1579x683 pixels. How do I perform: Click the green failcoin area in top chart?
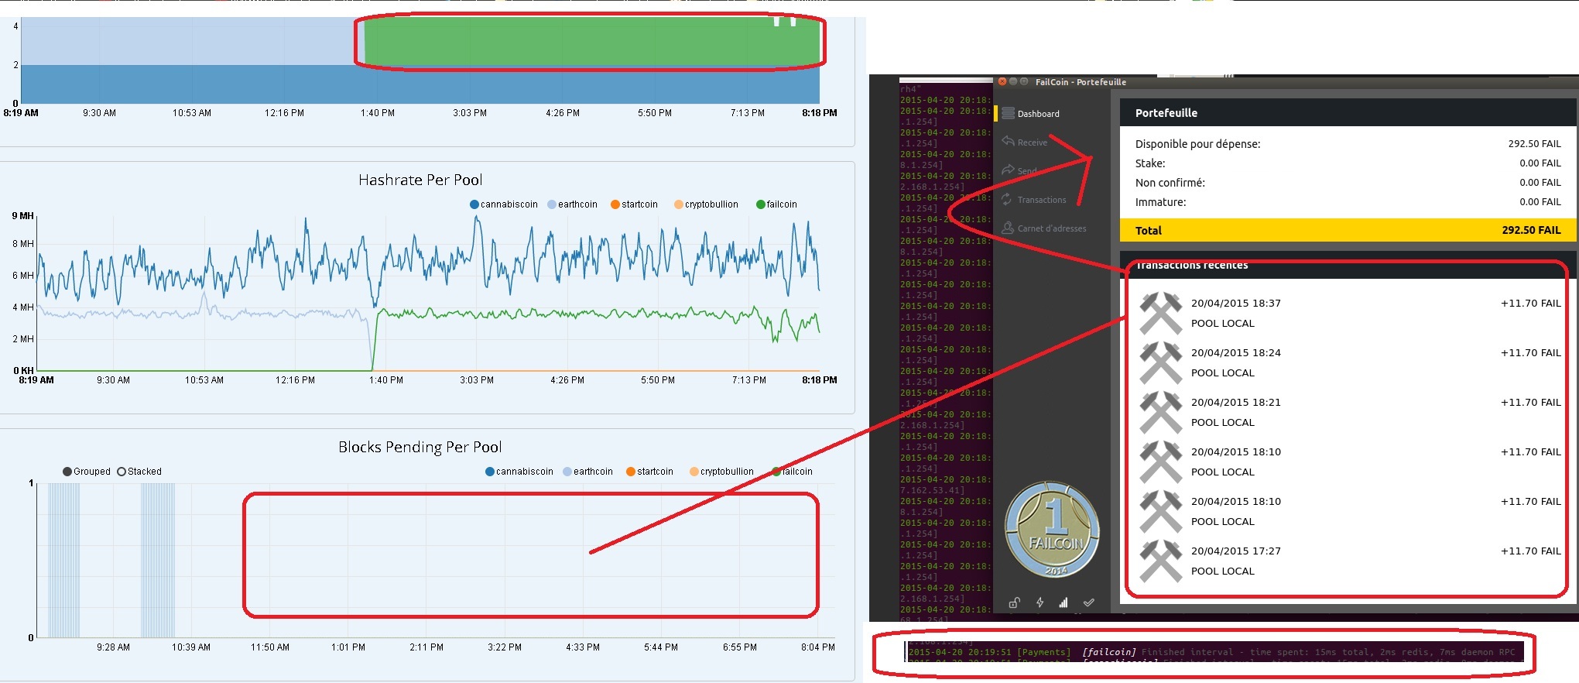(591, 43)
